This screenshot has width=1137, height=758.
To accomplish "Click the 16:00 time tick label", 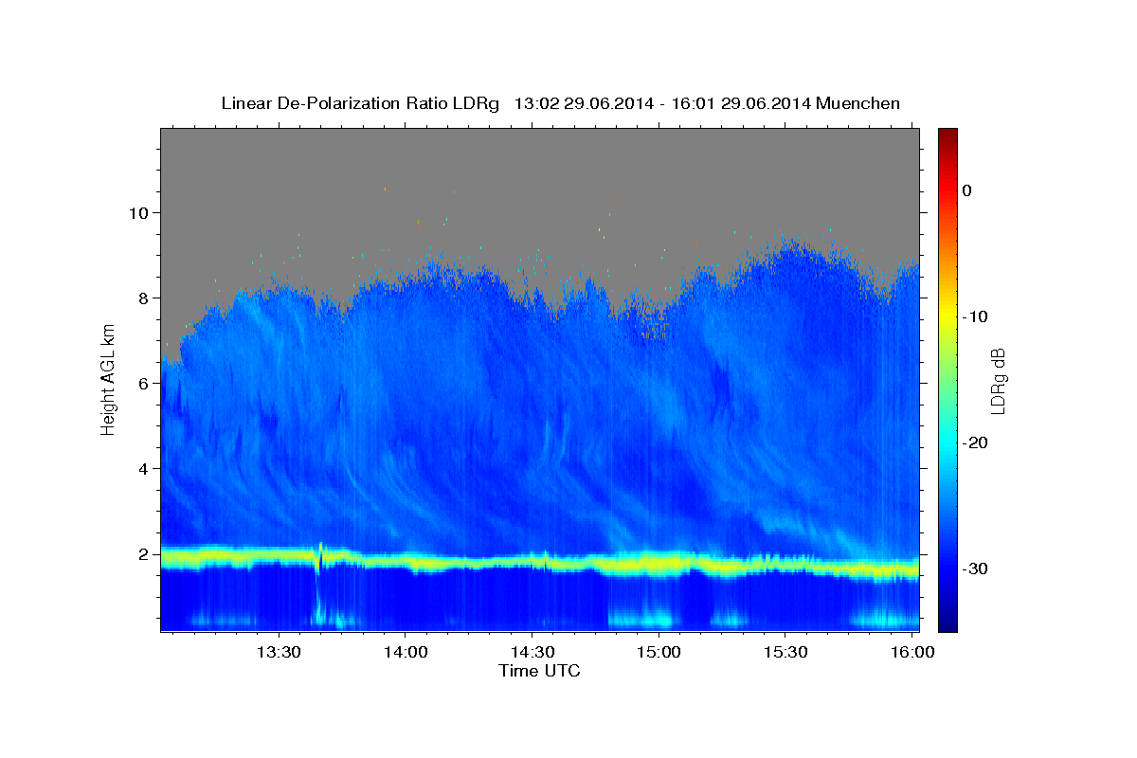I will click(x=911, y=653).
